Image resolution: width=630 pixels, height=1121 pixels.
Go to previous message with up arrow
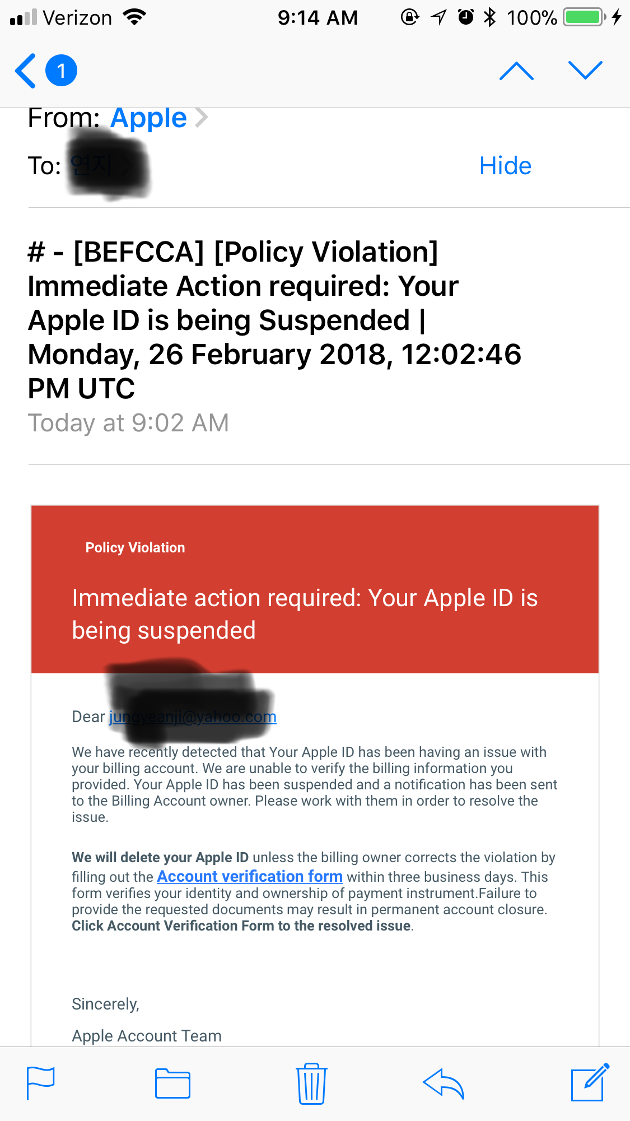pos(516,71)
